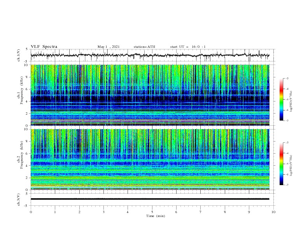Click the 'ch.1(V)' waveform axis label

coord(19,55)
